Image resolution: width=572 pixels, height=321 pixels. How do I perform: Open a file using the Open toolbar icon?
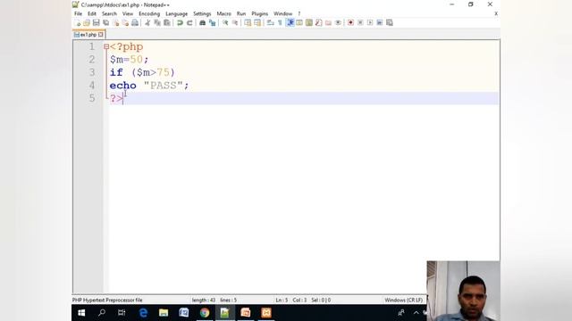(x=87, y=23)
